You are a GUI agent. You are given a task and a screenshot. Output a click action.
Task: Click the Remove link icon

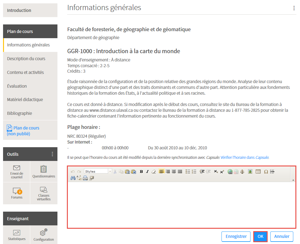pos(236,172)
